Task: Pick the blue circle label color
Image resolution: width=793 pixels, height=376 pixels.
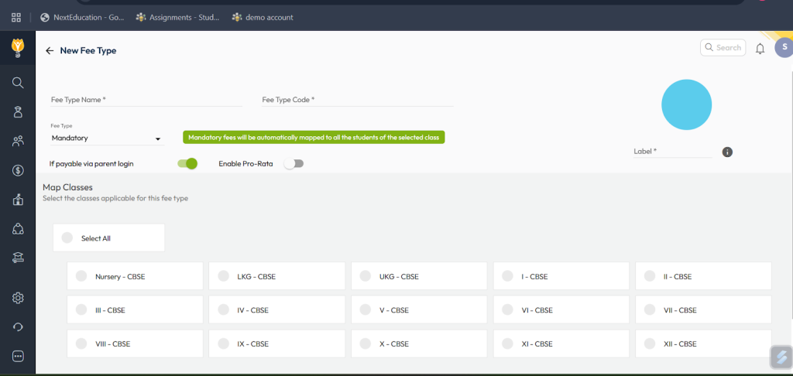Action: (x=686, y=105)
